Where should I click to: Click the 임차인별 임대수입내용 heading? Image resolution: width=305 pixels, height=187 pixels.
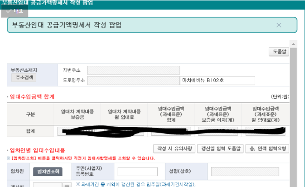[x=37, y=150]
